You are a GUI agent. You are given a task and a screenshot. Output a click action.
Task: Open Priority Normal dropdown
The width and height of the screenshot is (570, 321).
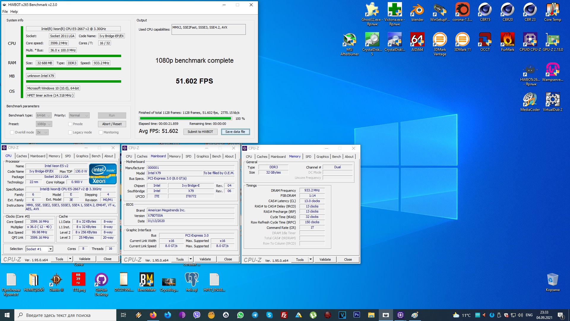click(x=79, y=115)
